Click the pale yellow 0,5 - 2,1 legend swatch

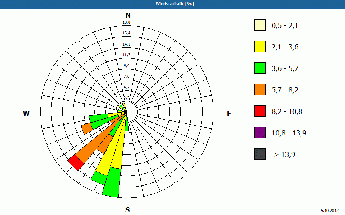[x=260, y=25]
